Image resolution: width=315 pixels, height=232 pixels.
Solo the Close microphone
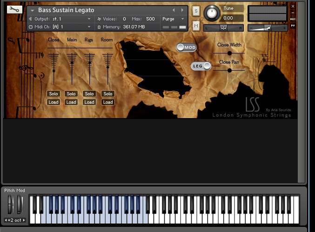click(54, 94)
